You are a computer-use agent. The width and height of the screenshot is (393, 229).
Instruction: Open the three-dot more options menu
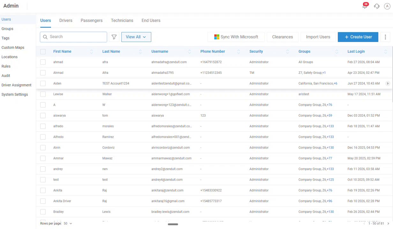tap(385, 37)
